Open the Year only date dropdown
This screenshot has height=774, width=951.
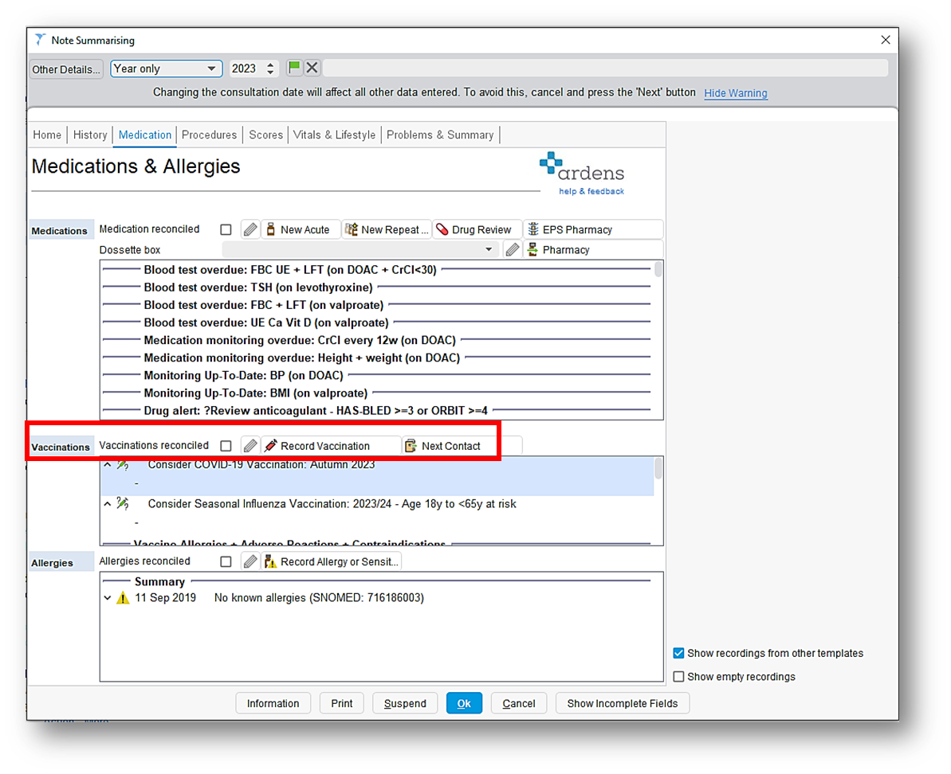166,68
